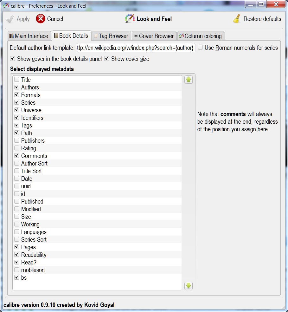Viewport: 288px width, 312px height.
Task: Check the Title Sort checkbox
Action: pos(17,171)
